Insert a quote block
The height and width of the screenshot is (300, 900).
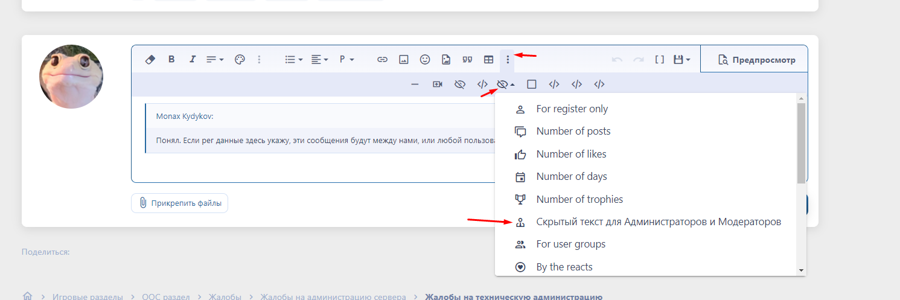(467, 60)
